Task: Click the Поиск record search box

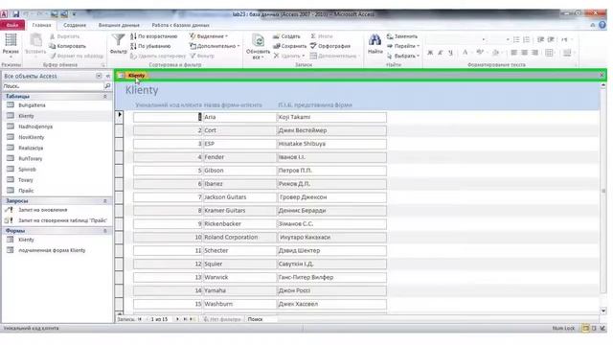Action: tap(261, 319)
